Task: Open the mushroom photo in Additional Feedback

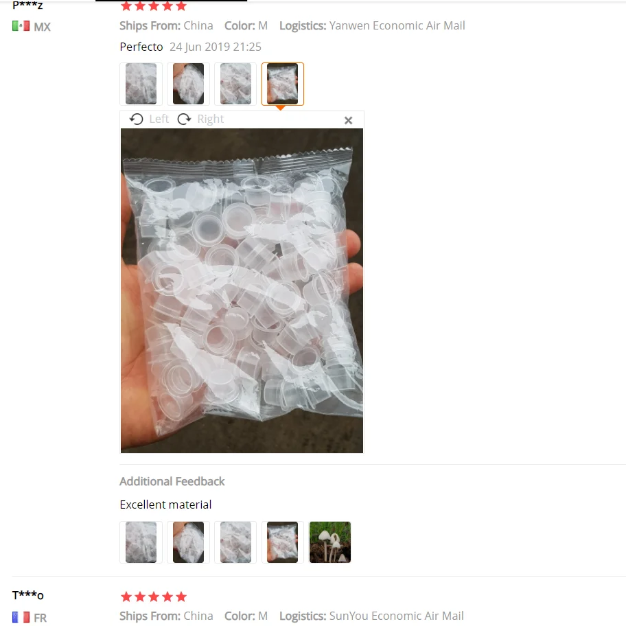Action: click(x=330, y=542)
